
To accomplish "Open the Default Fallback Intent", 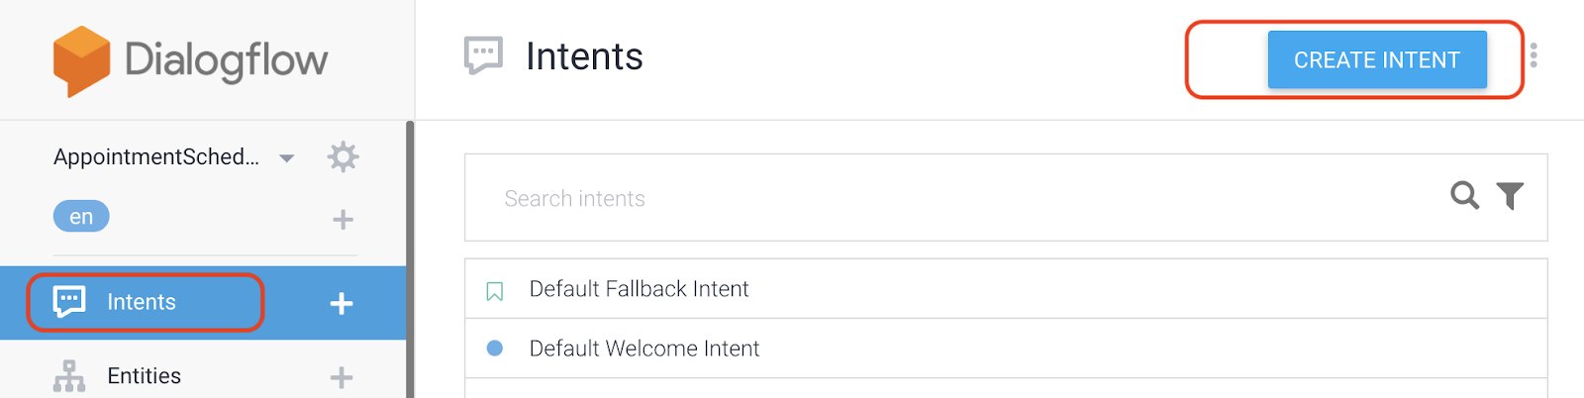I will 639,289.
